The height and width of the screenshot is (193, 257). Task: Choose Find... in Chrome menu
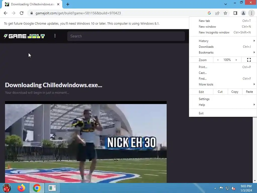click(223, 79)
